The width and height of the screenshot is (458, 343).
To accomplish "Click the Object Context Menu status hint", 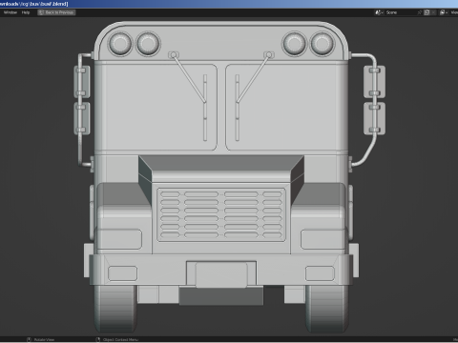I will (x=120, y=339).
